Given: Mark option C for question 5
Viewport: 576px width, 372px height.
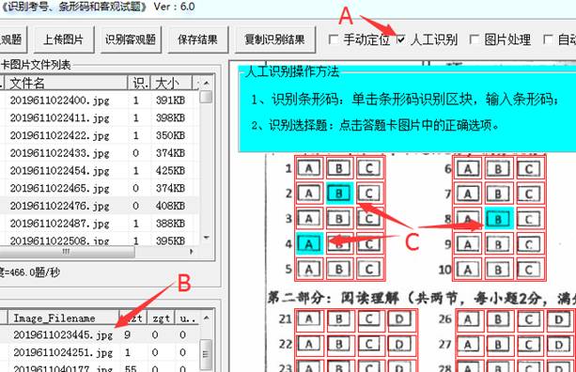Looking at the screenshot, I should tap(369, 270).
